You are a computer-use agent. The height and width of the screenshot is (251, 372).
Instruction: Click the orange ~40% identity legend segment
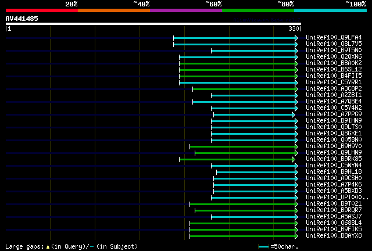pos(114,10)
